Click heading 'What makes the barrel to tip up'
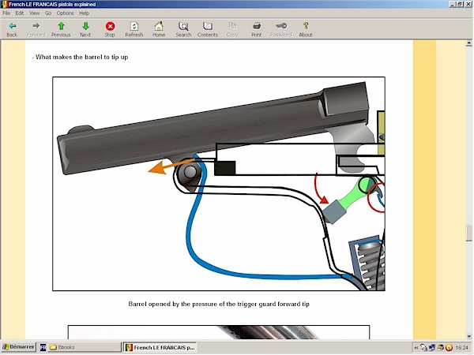 pos(82,57)
